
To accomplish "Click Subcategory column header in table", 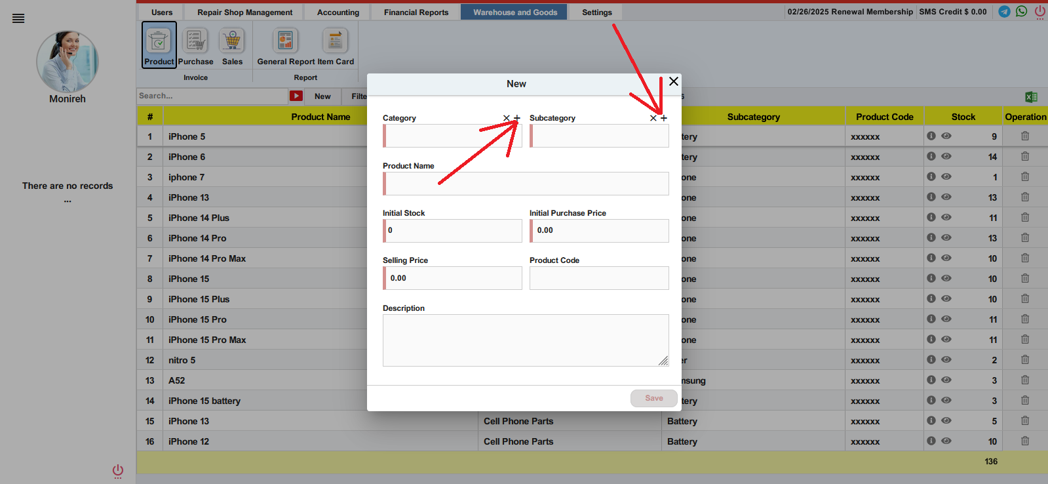I will point(754,117).
